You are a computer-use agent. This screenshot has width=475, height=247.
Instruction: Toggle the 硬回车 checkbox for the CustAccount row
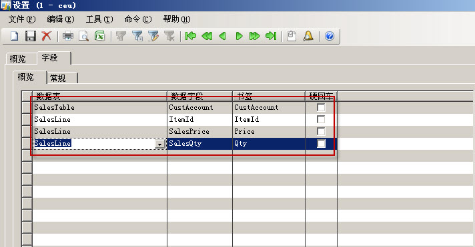coord(321,107)
